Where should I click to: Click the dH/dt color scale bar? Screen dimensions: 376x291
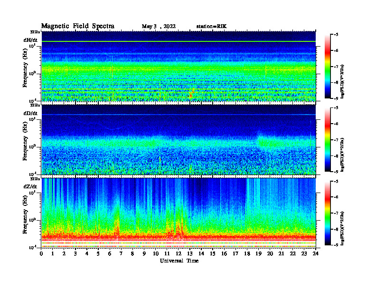(x=328, y=66)
